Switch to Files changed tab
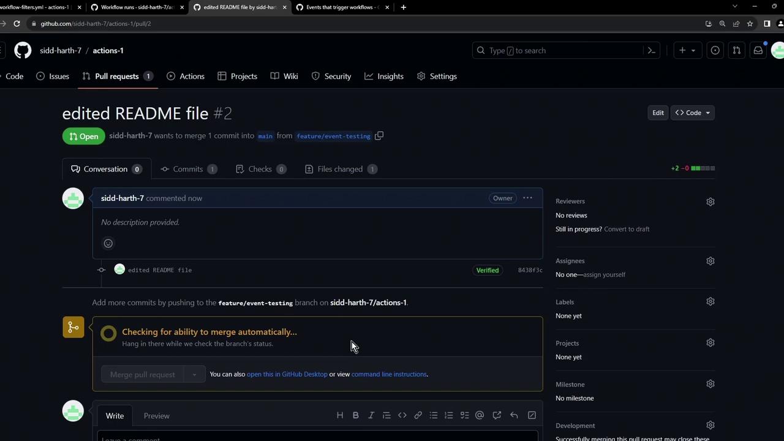Image resolution: width=784 pixels, height=441 pixels. (x=341, y=169)
